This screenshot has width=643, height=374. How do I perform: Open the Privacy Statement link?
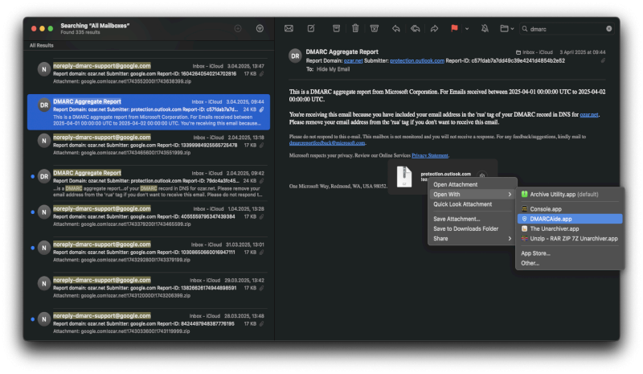coord(429,155)
